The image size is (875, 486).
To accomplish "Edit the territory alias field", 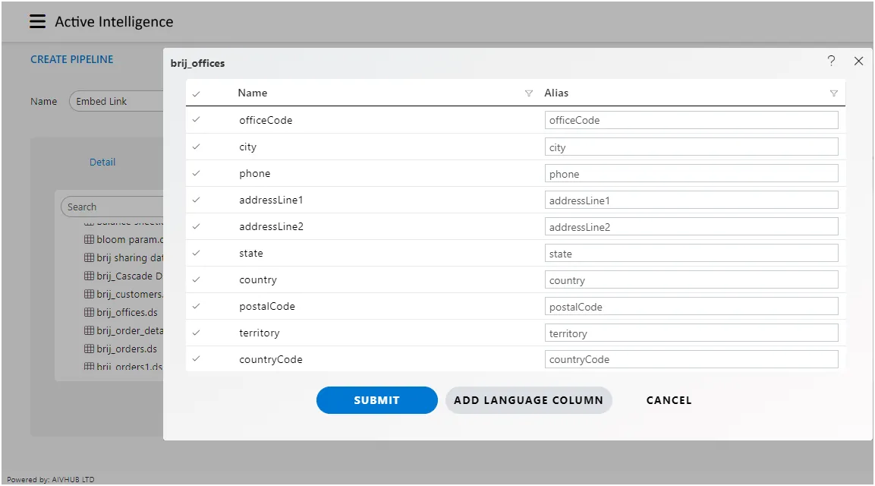I will (x=691, y=333).
